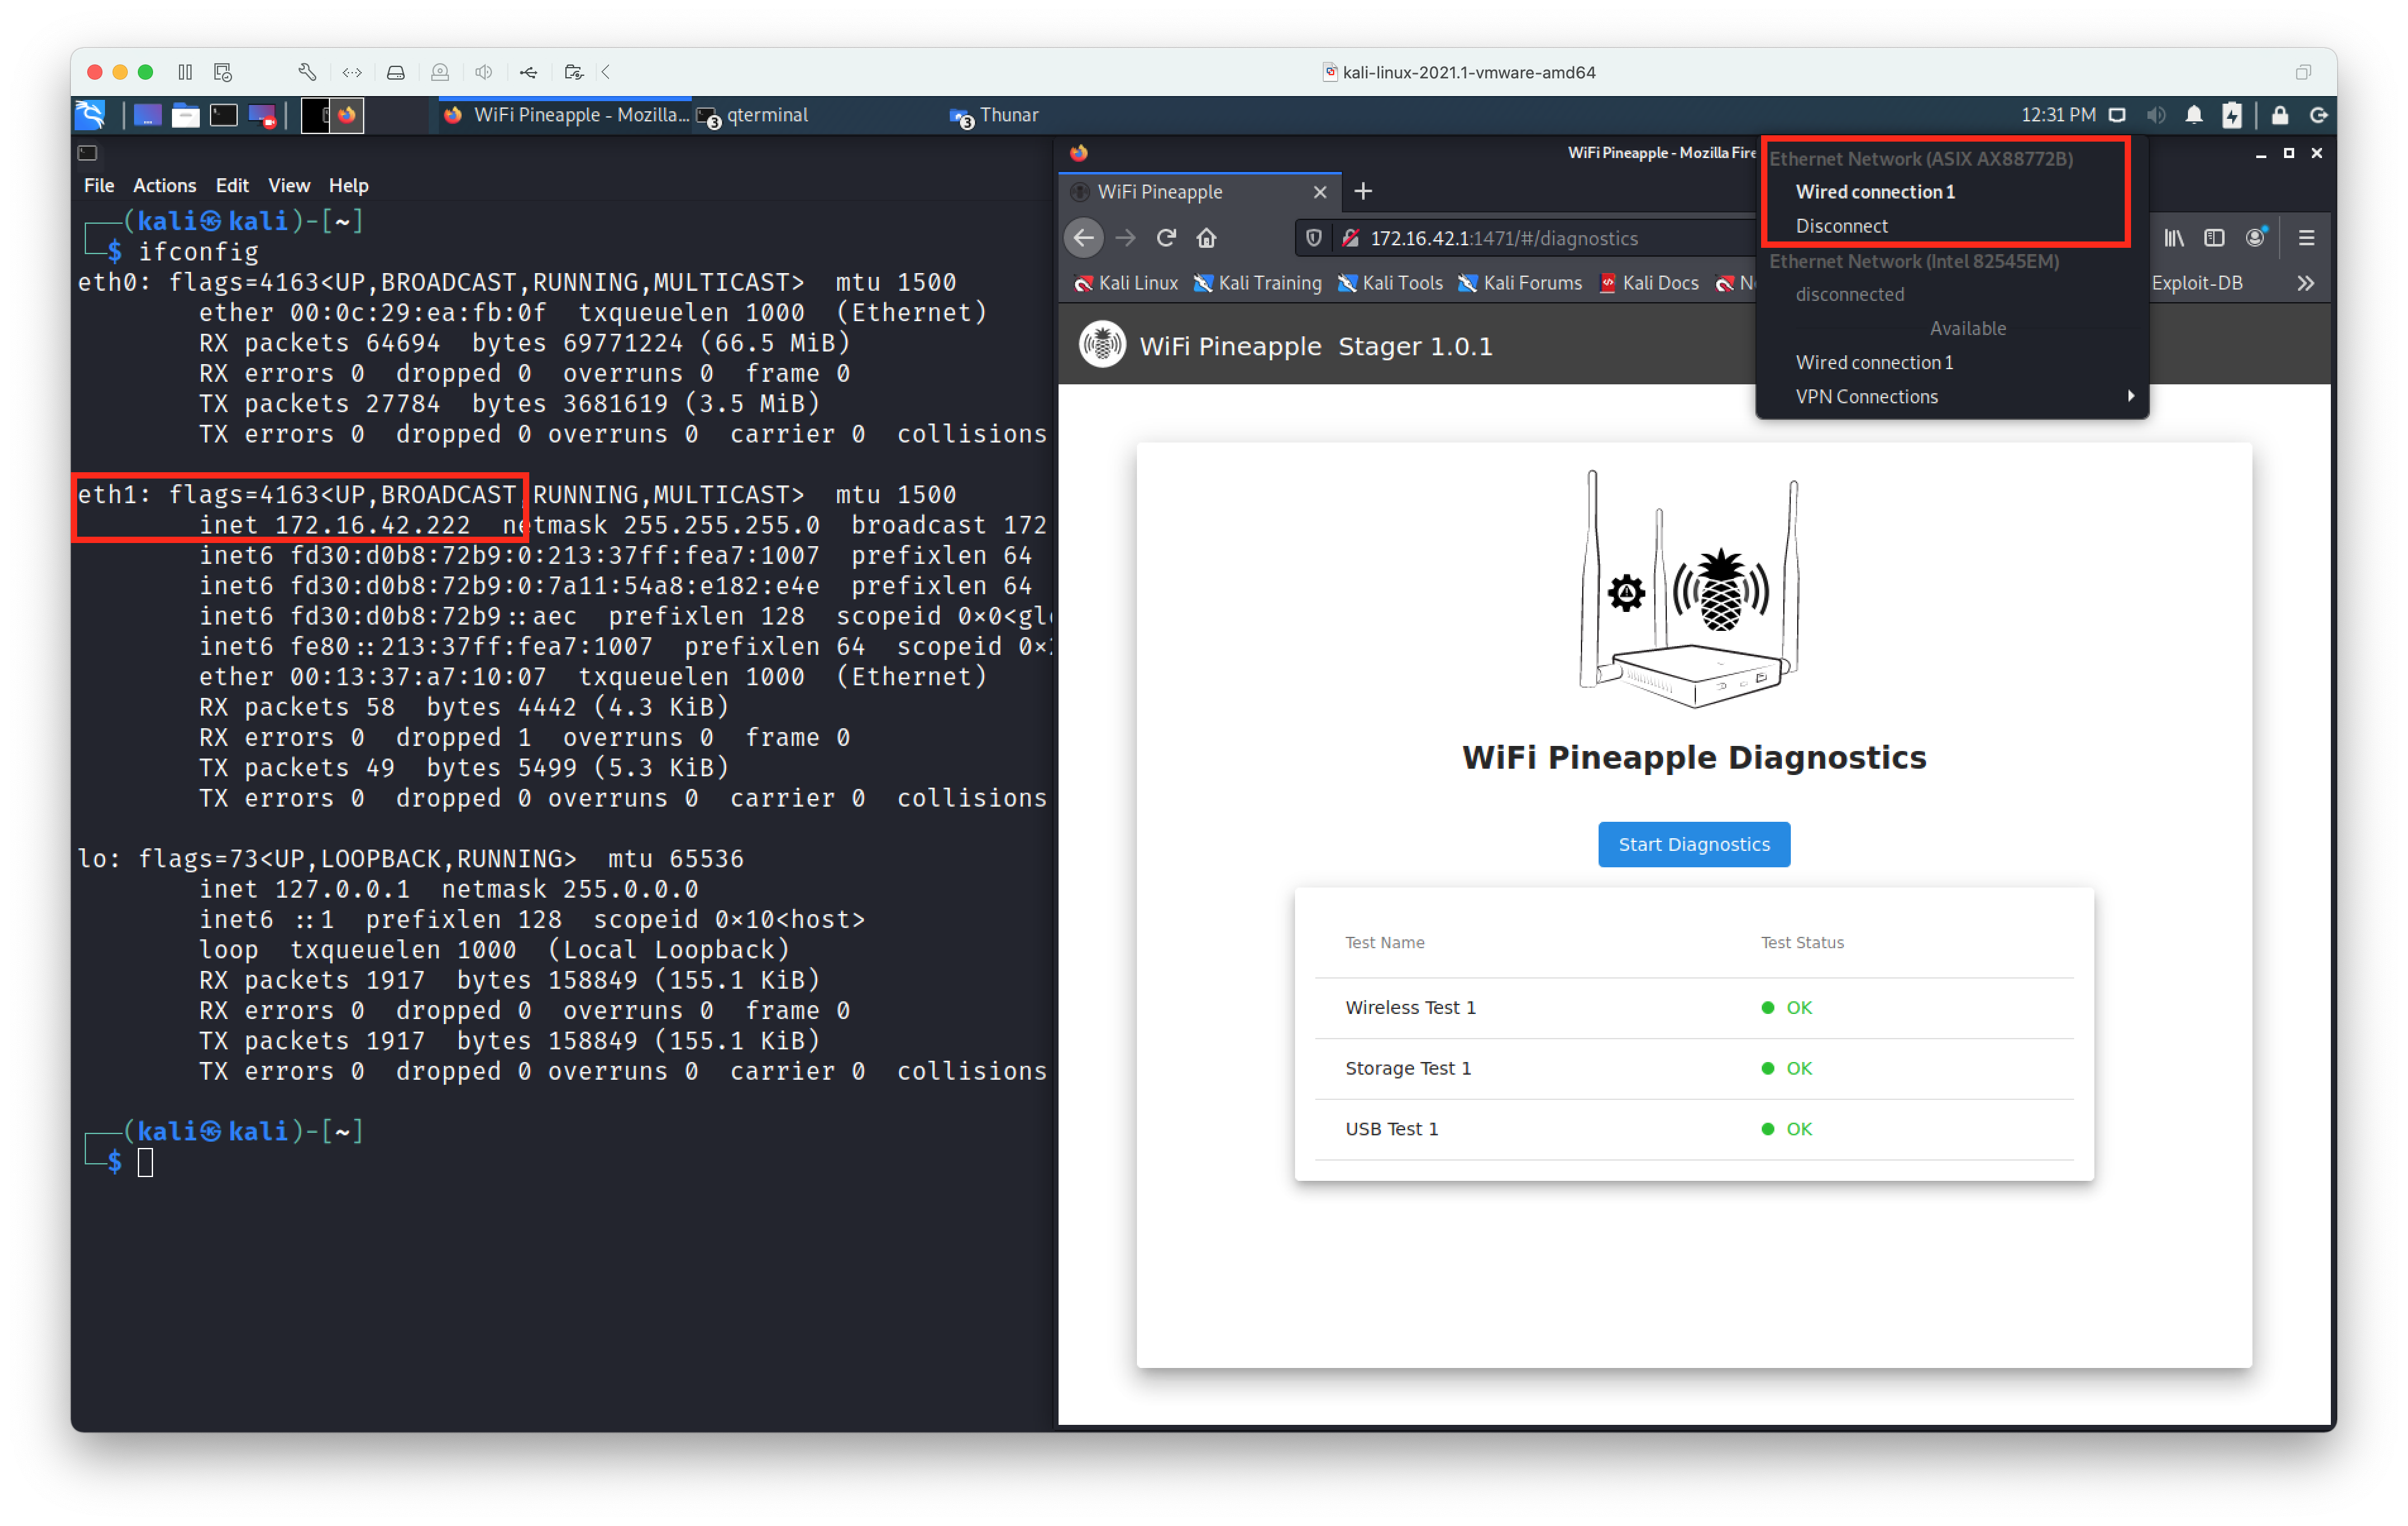Open VM settings wrench icon
Screen dimensions: 2408x1526
pos(307,72)
